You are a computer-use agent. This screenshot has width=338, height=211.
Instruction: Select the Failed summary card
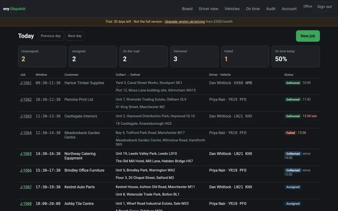click(245, 57)
